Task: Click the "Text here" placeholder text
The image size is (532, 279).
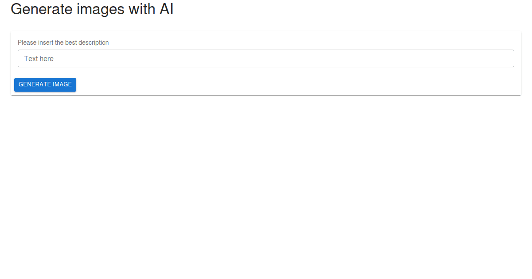Action: coord(39,58)
